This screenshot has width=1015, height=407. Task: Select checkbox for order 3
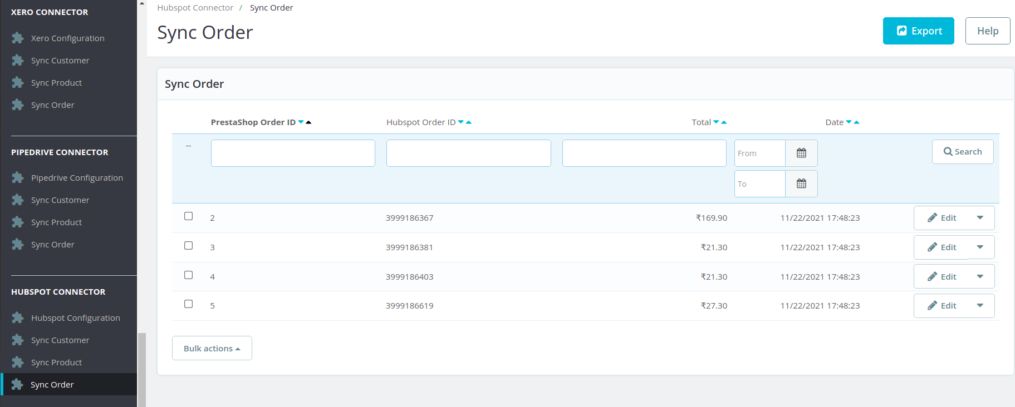tap(189, 245)
